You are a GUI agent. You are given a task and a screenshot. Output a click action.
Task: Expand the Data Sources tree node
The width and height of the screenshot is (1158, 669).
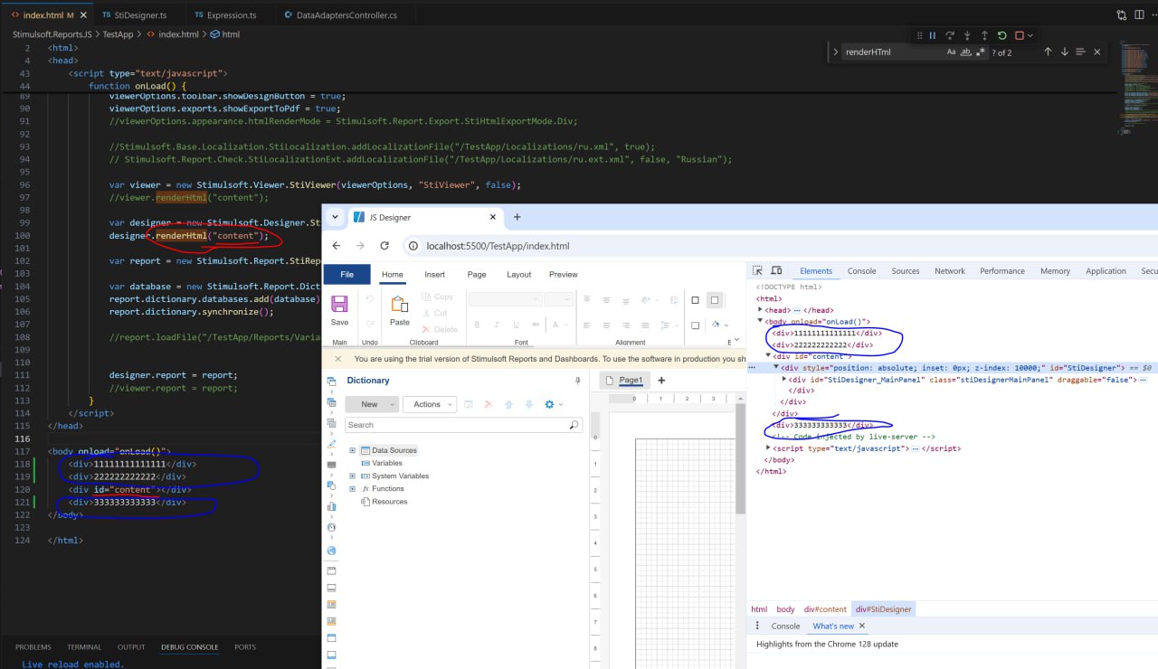click(x=353, y=450)
